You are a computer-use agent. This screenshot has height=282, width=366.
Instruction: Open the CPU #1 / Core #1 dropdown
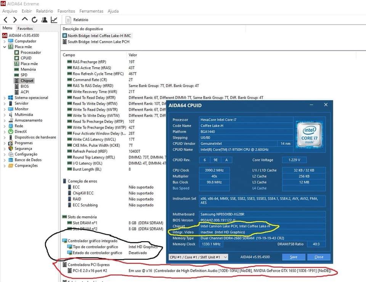[198, 257]
